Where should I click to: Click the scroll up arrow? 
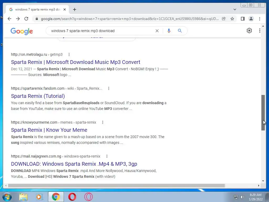pyautogui.click(x=263, y=26)
